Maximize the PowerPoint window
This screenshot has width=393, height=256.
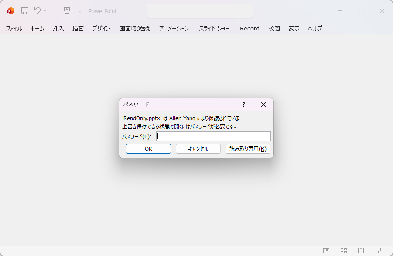(361, 11)
